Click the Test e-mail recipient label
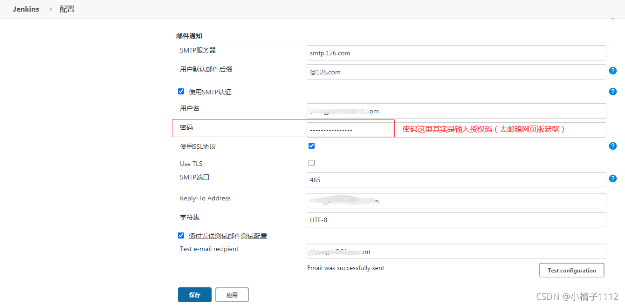625x305 pixels. coord(209,249)
